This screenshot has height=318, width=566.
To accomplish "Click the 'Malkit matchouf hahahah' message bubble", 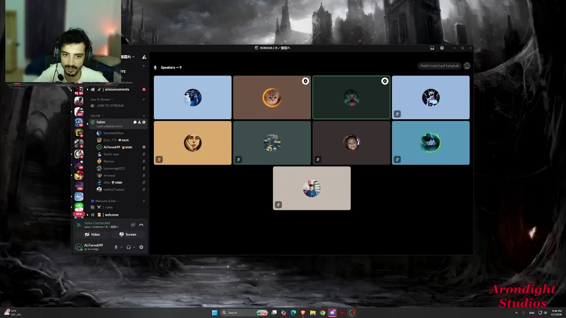I will click(440, 66).
